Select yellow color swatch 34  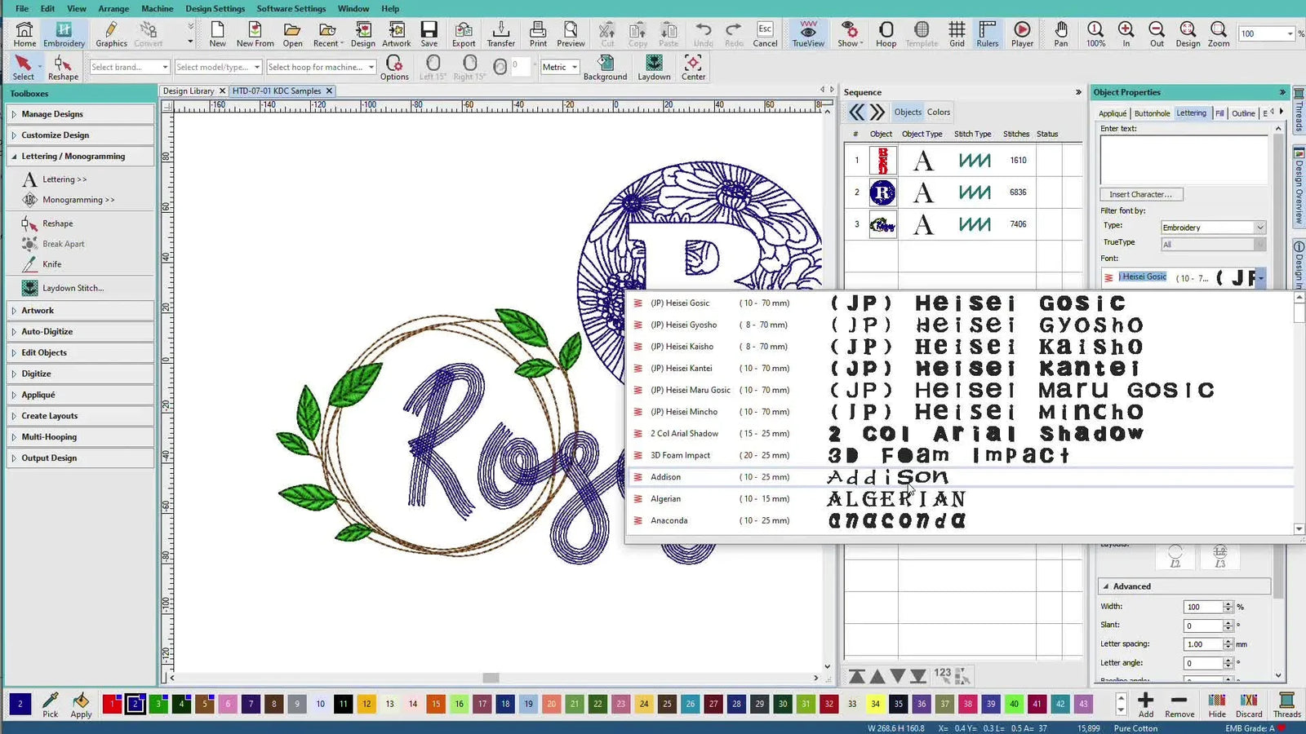[x=875, y=704]
